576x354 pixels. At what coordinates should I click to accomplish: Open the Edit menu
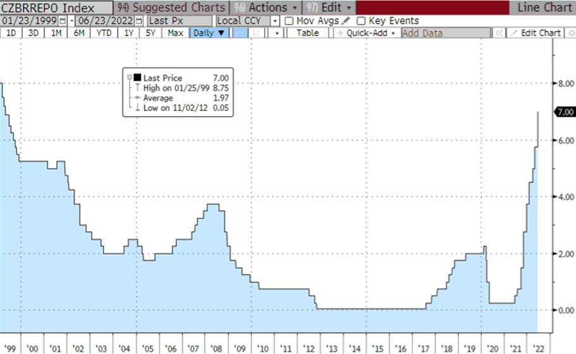tap(329, 8)
